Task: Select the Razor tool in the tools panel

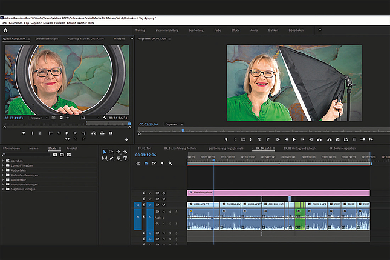Action: pyautogui.click(x=125, y=152)
